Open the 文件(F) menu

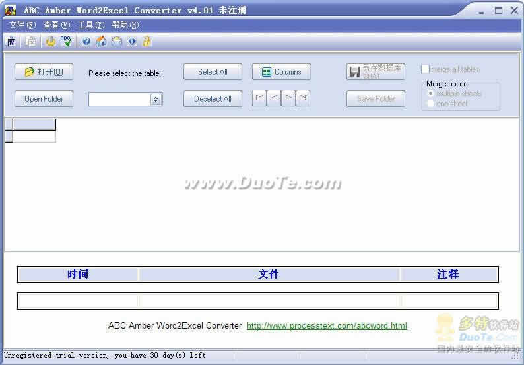pyautogui.click(x=22, y=25)
